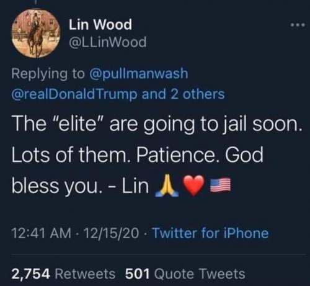Click the 'Replying to' label
Viewport: 310px width, 286px height.
coord(48,74)
